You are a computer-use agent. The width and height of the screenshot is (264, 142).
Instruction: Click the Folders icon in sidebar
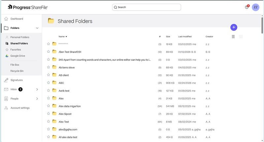click(6, 28)
